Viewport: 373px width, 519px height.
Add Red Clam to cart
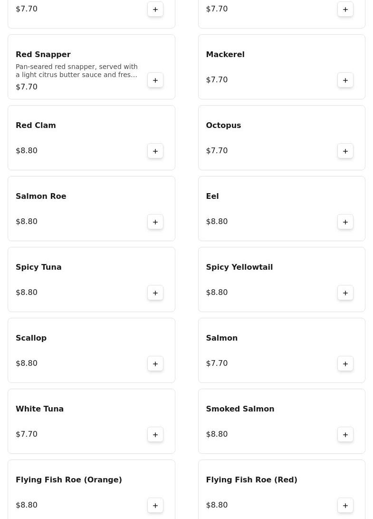click(155, 151)
